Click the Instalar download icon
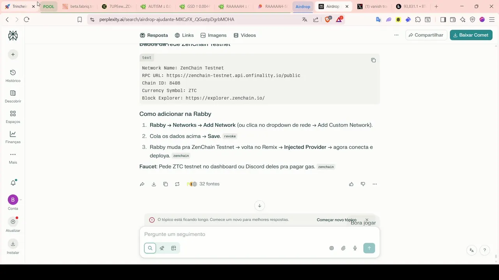 13,244
